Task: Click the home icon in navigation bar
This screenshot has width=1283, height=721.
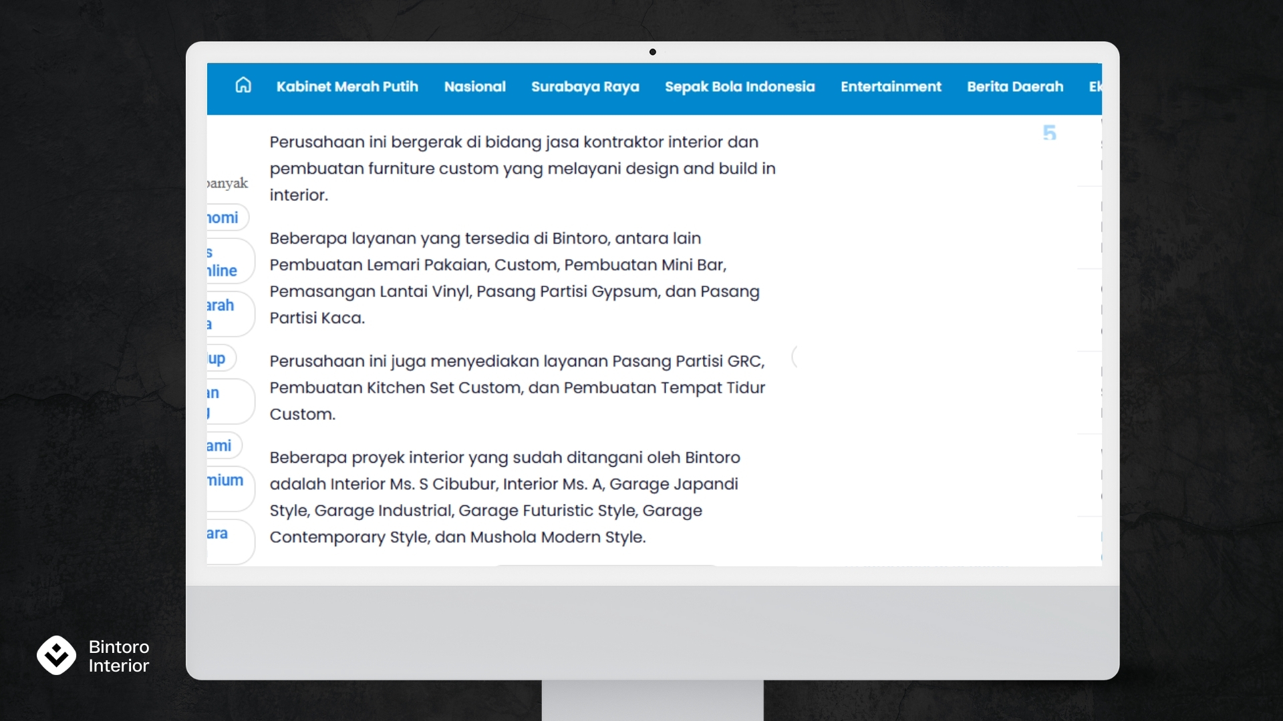Action: (243, 85)
